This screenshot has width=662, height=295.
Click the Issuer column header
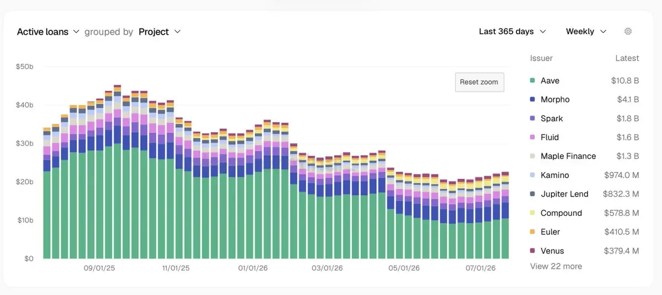coord(541,58)
